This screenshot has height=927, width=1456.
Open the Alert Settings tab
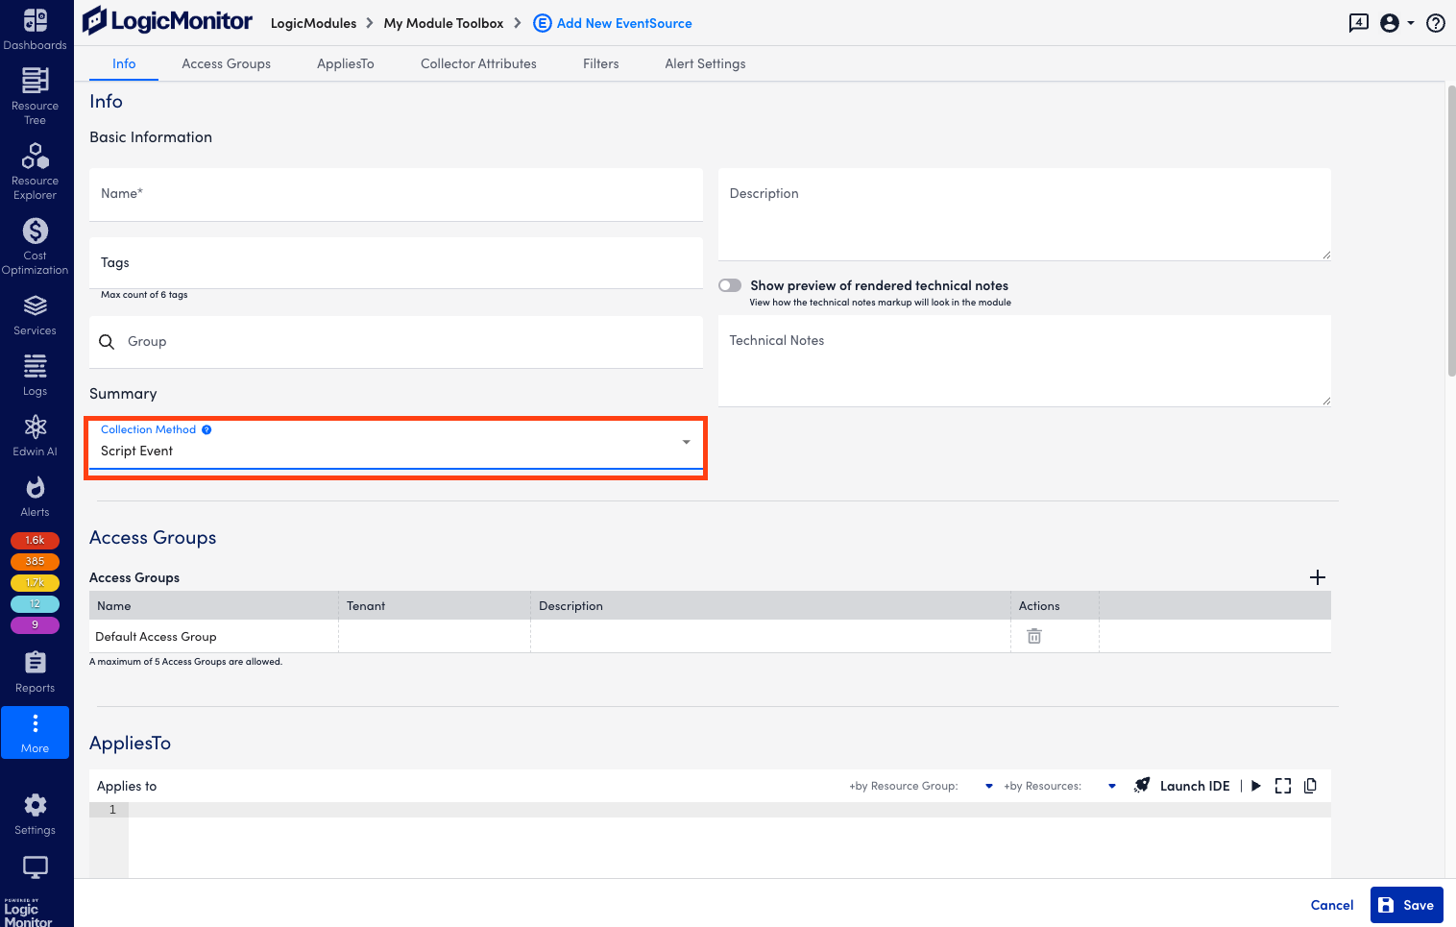(704, 63)
